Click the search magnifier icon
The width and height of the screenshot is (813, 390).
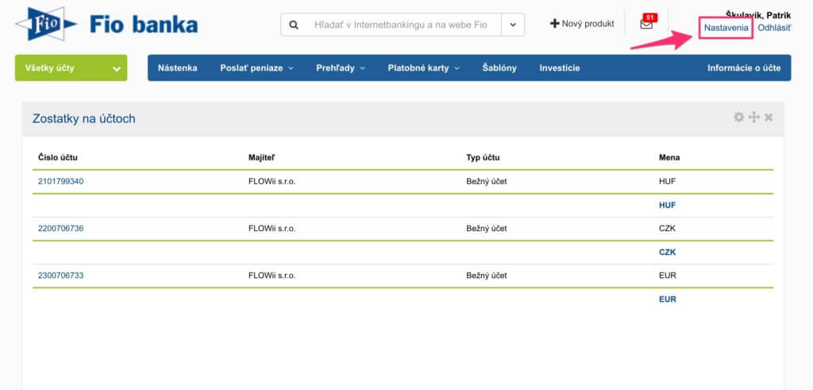294,25
